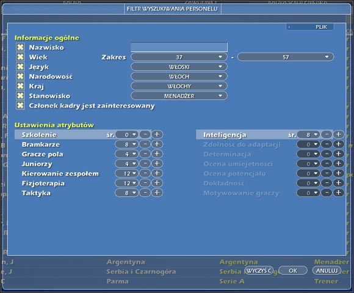Screen dimensions: 354x293
Task: Click the Nazwisko text input field
Action: (x=179, y=47)
